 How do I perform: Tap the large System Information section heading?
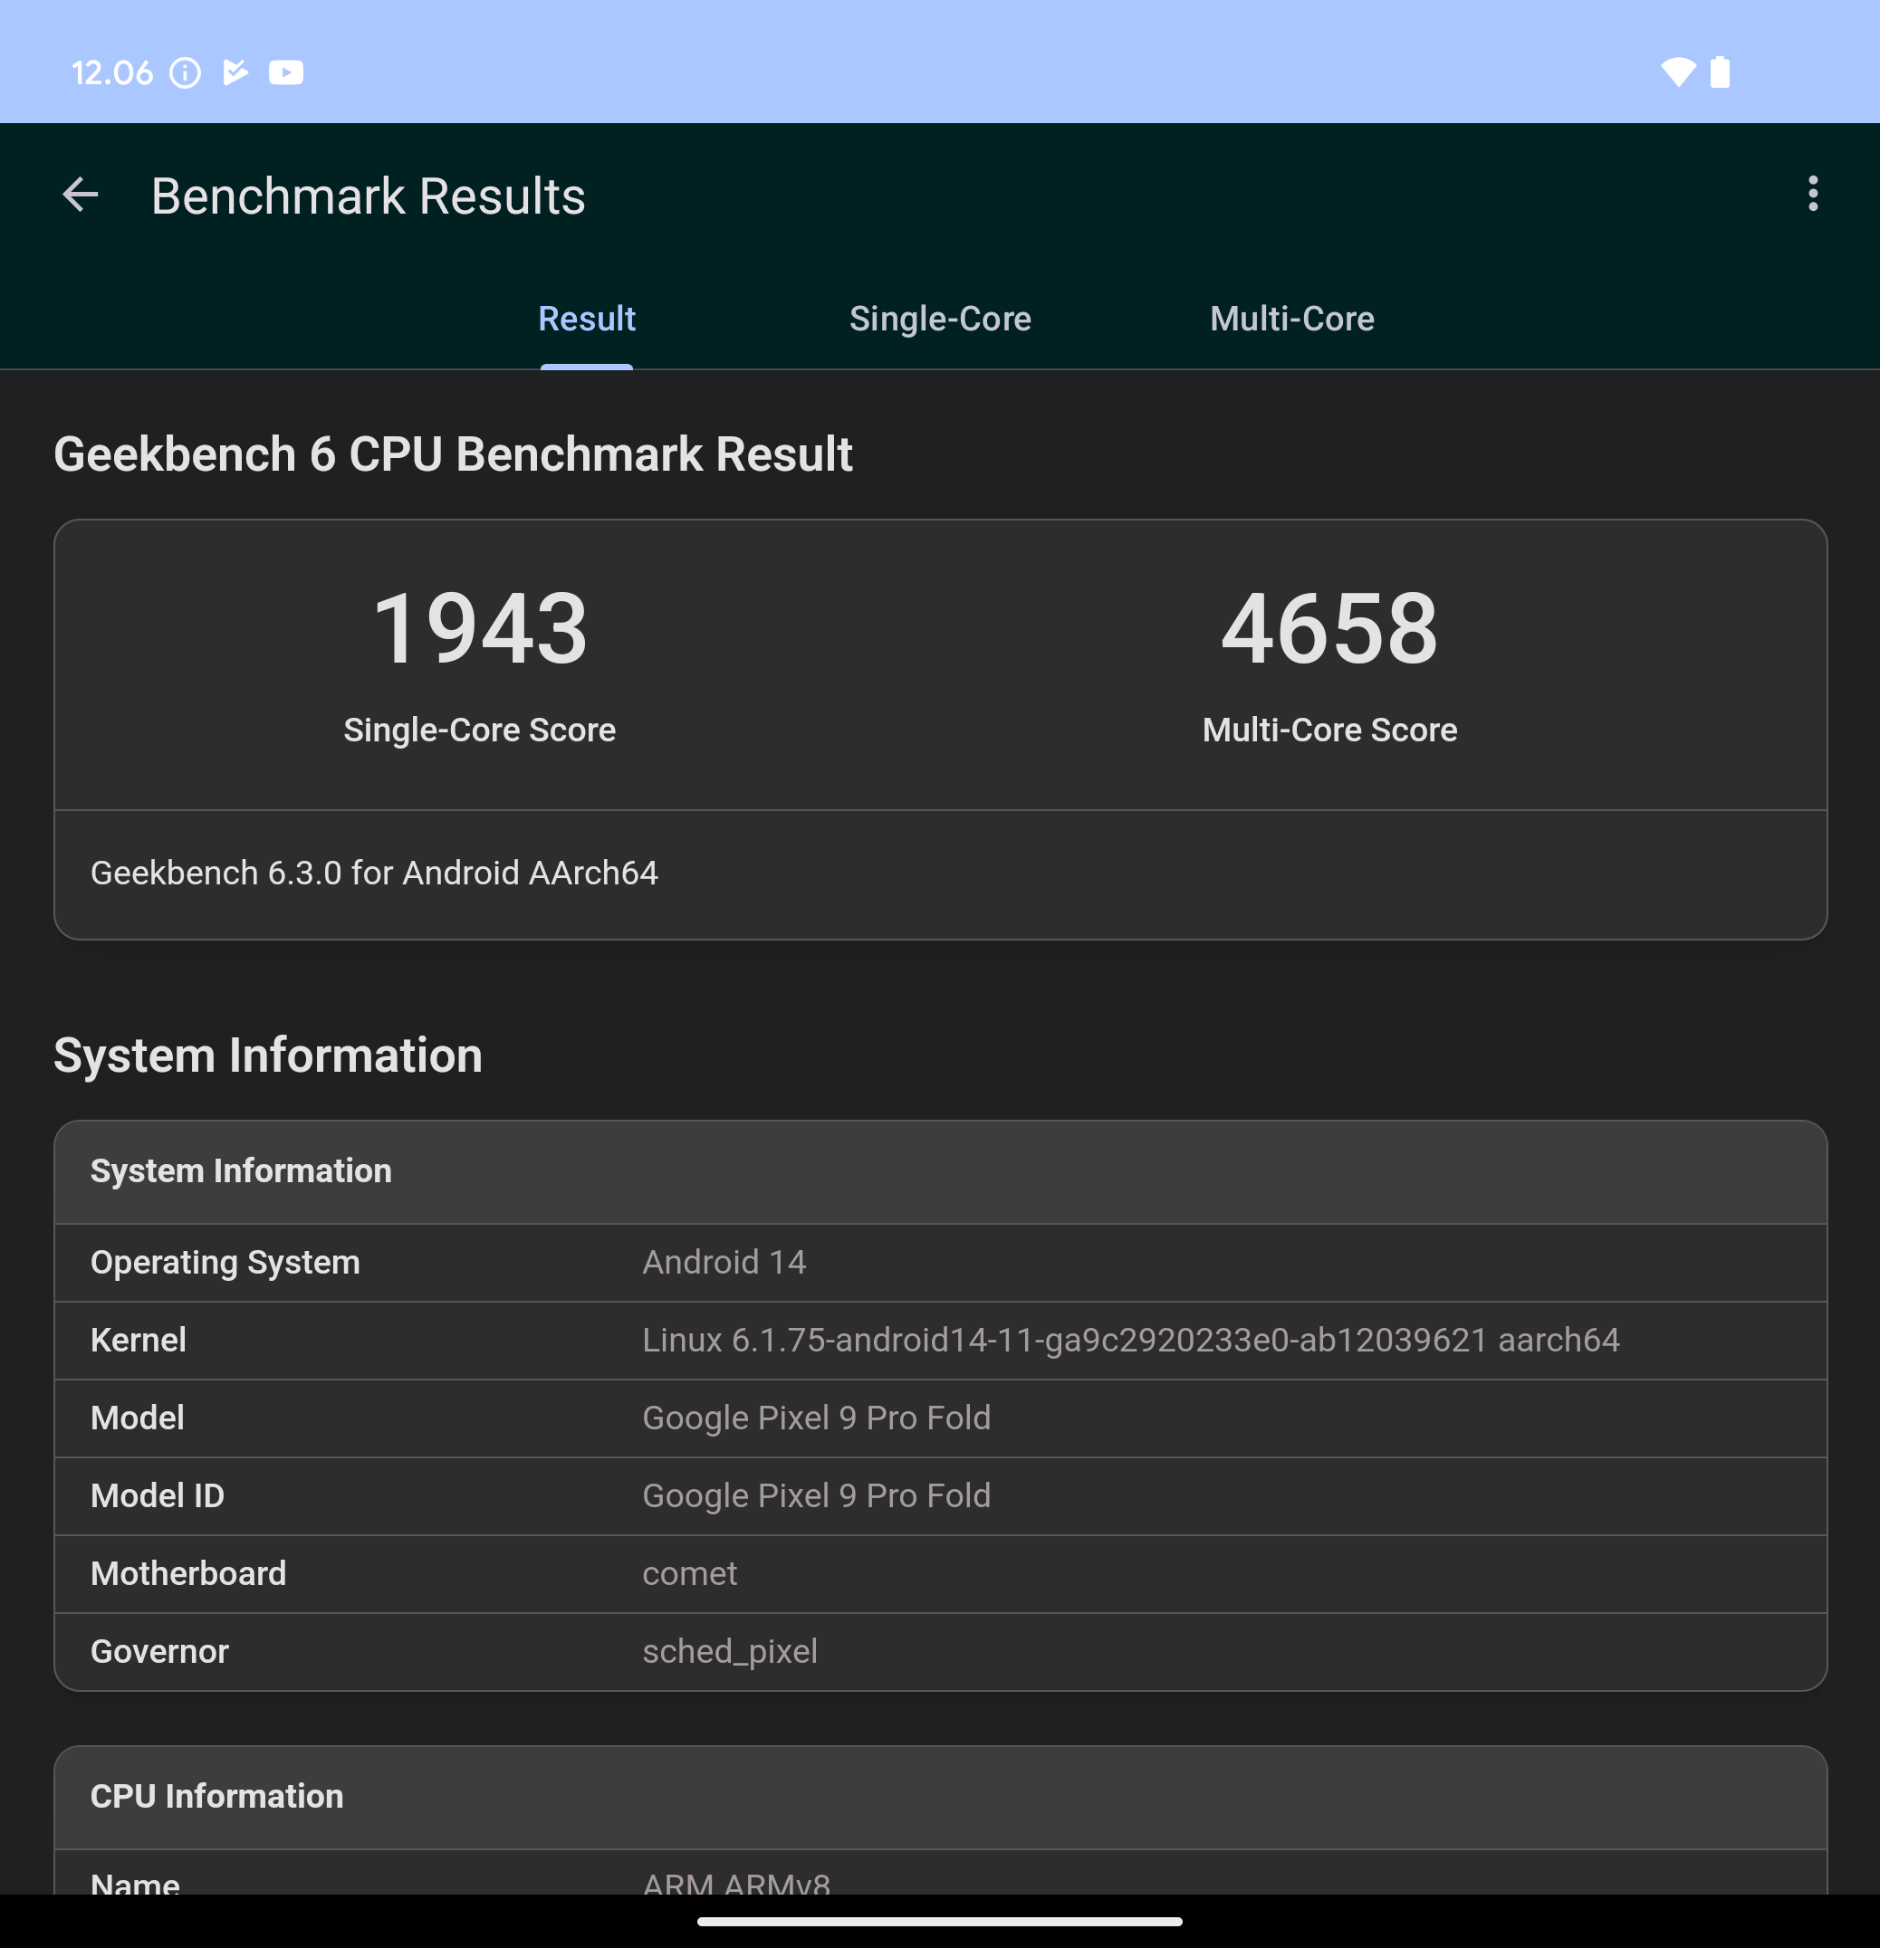267,1055
